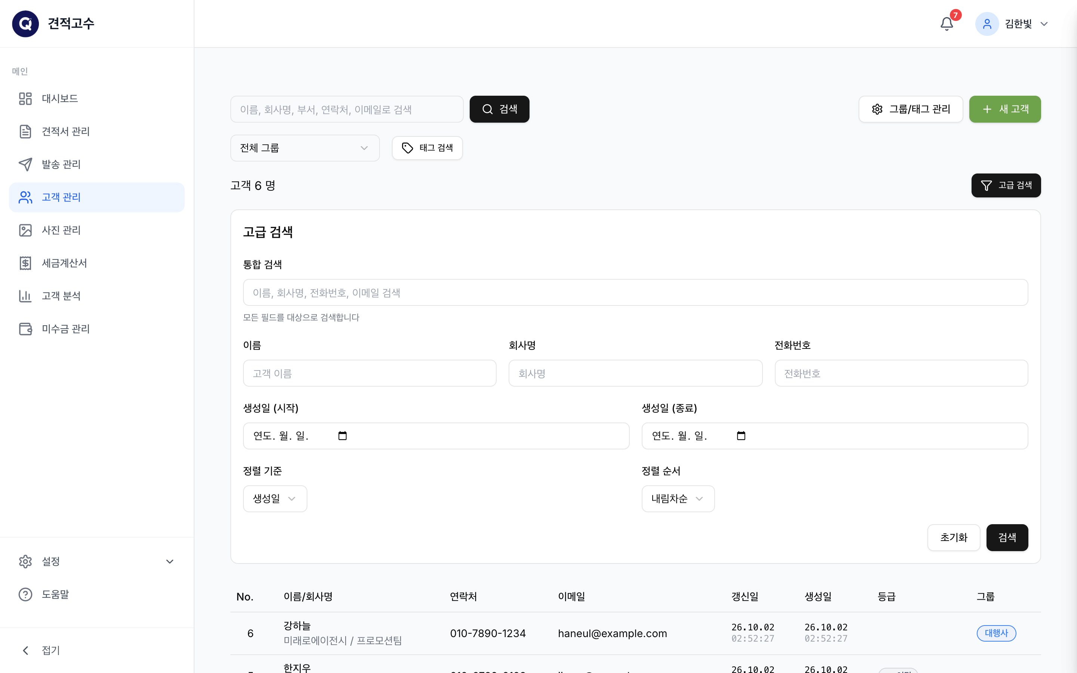Screen dimensions: 1077x673
Task: Open the 정렬 순서 내림차순 dropdown
Action: click(678, 498)
